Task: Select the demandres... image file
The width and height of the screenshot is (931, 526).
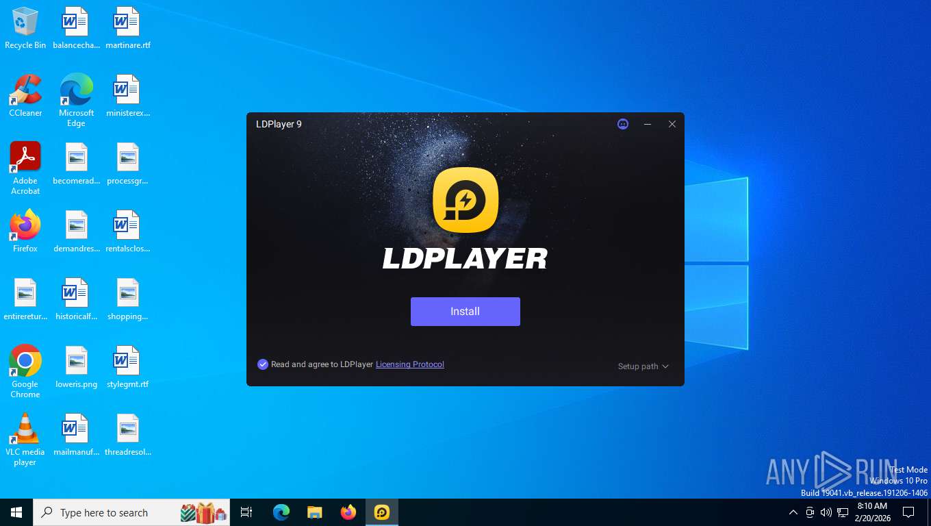Action: click(76, 231)
